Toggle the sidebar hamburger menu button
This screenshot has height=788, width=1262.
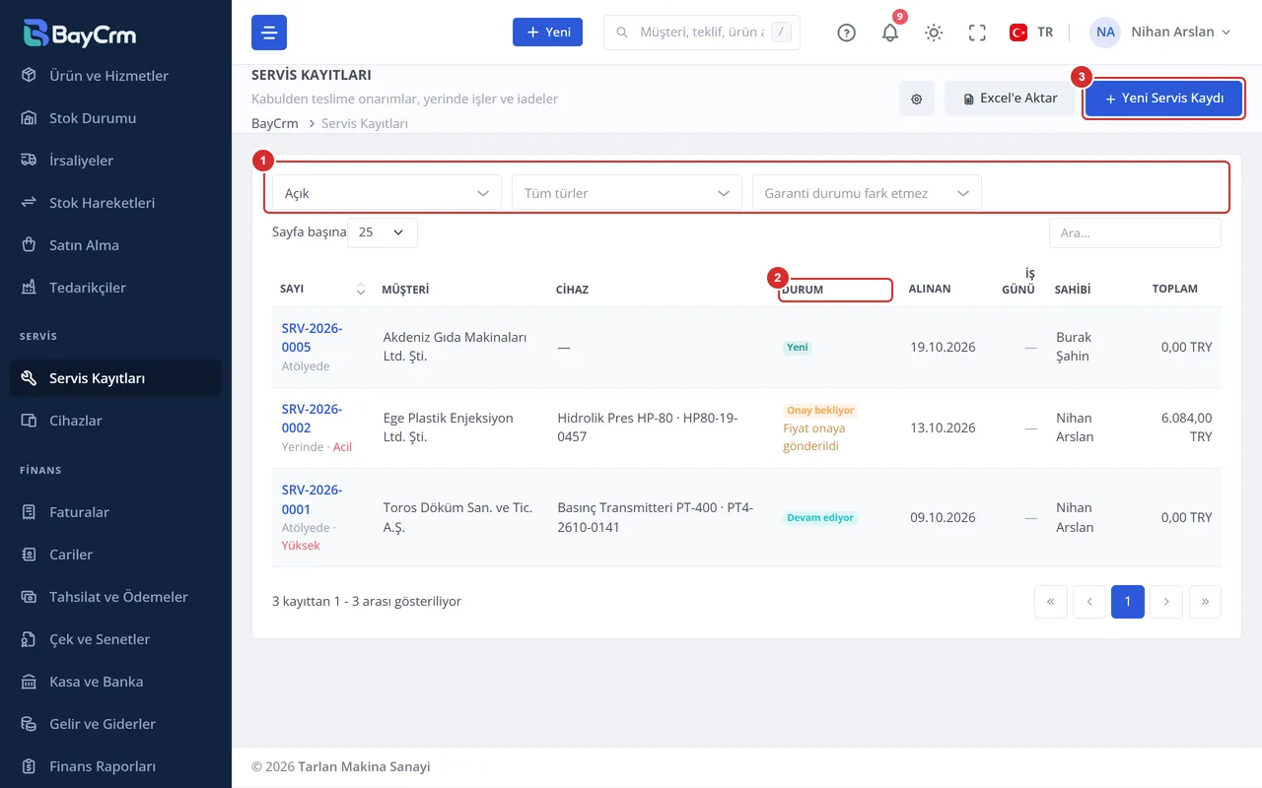pyautogui.click(x=269, y=33)
